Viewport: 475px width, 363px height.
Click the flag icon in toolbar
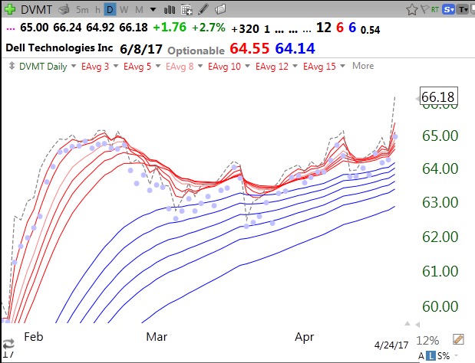(424, 9)
